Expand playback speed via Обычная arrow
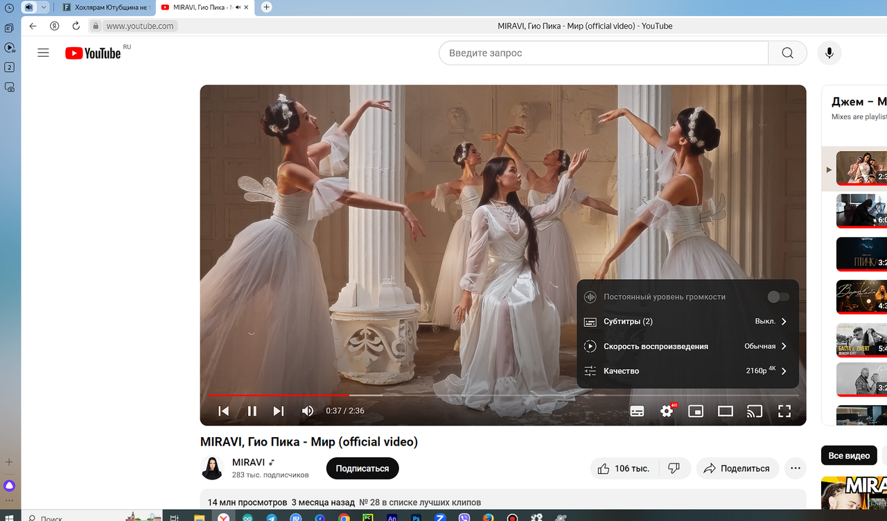Screen dimensions: 887x521 point(784,346)
